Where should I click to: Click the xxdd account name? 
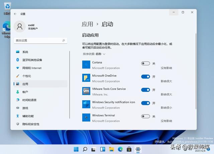tap(31, 25)
